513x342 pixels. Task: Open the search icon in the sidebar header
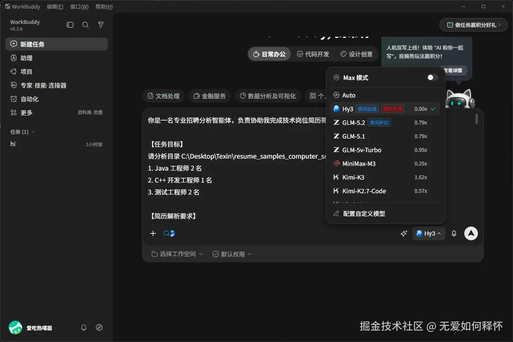85,25
